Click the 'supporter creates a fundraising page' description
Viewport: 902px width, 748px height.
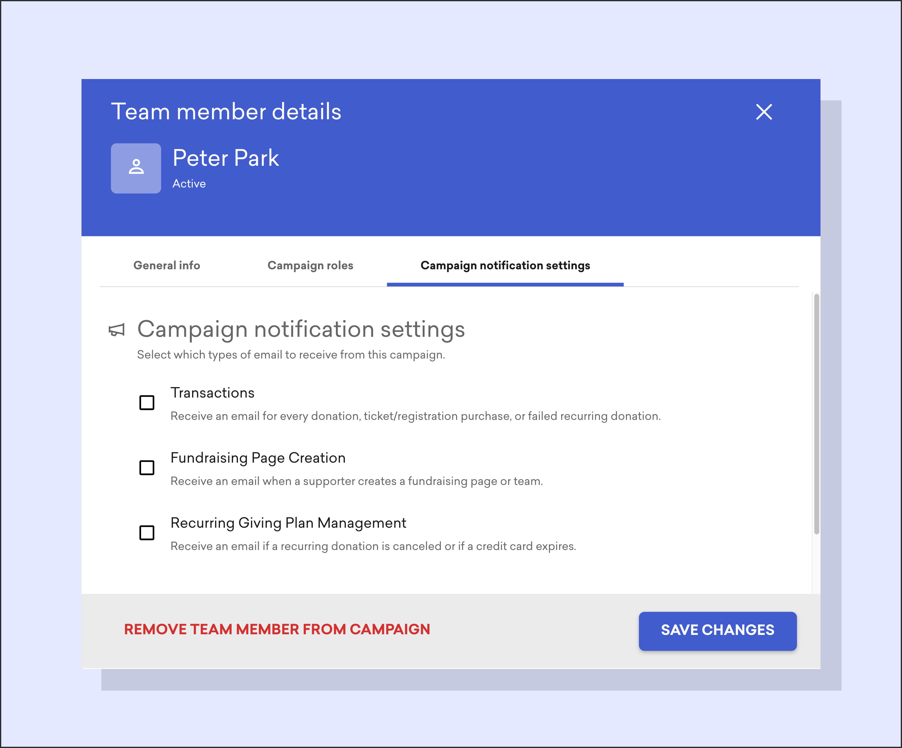pyautogui.click(x=357, y=481)
